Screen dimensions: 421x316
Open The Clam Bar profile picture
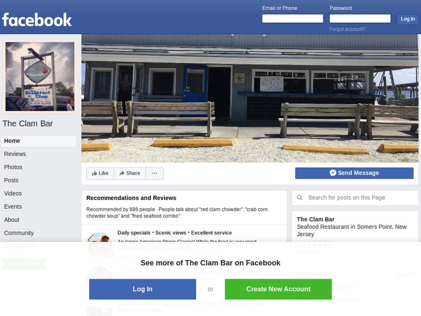pyautogui.click(x=40, y=76)
